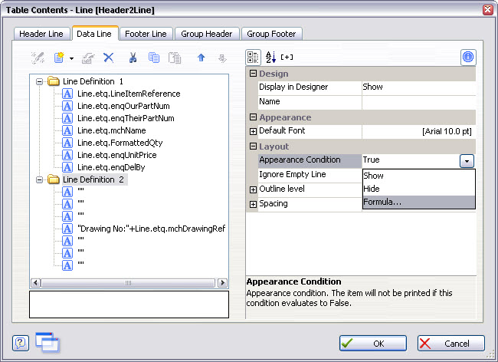Click the blue info icon
Image resolution: width=498 pixels, height=362 pixels.
(468, 58)
